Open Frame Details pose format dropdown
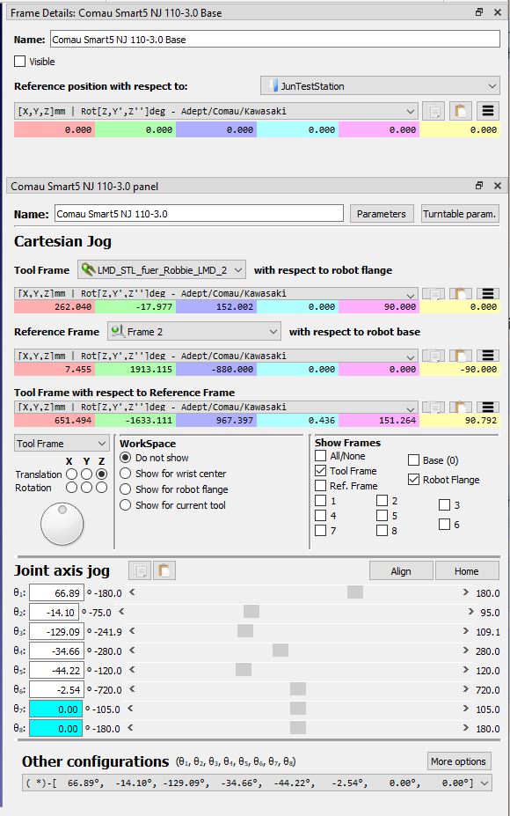The image size is (510, 816). click(x=216, y=111)
